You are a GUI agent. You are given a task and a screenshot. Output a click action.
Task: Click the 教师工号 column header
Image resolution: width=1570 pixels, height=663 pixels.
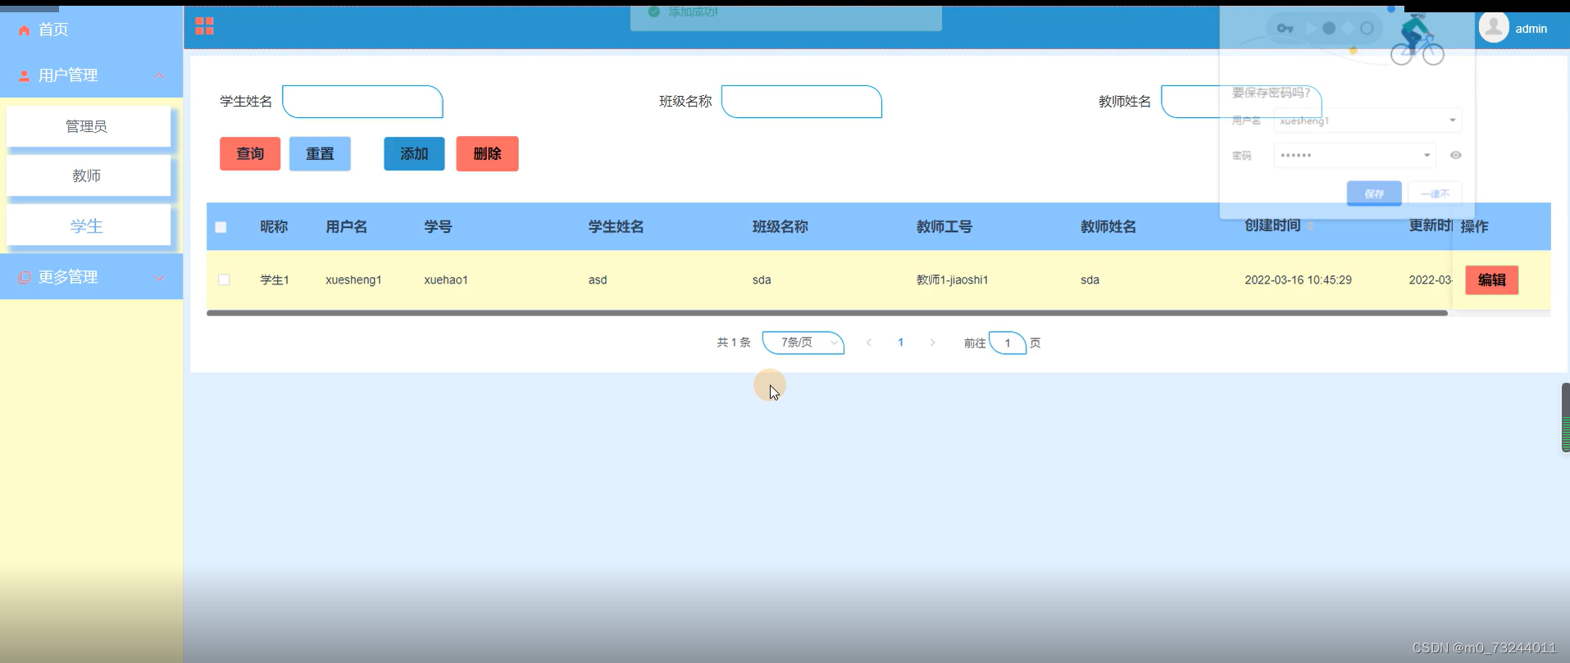click(944, 227)
